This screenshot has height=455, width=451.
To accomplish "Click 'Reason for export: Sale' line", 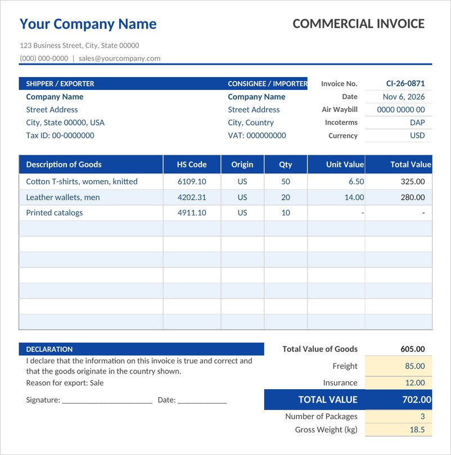I will (65, 383).
